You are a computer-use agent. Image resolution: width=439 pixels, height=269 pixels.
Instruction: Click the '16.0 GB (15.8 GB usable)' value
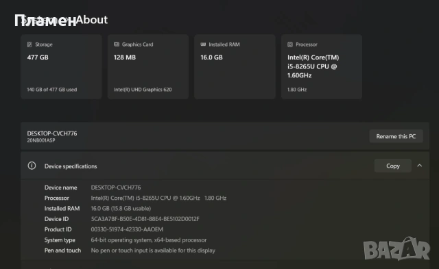121,208
